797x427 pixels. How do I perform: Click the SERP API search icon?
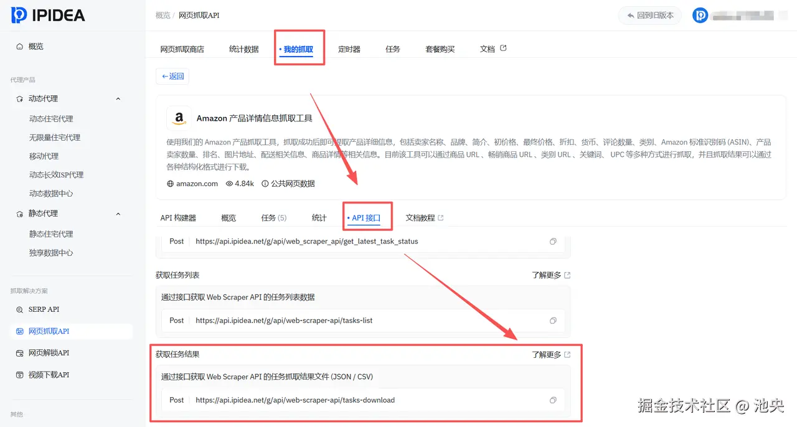pyautogui.click(x=19, y=309)
